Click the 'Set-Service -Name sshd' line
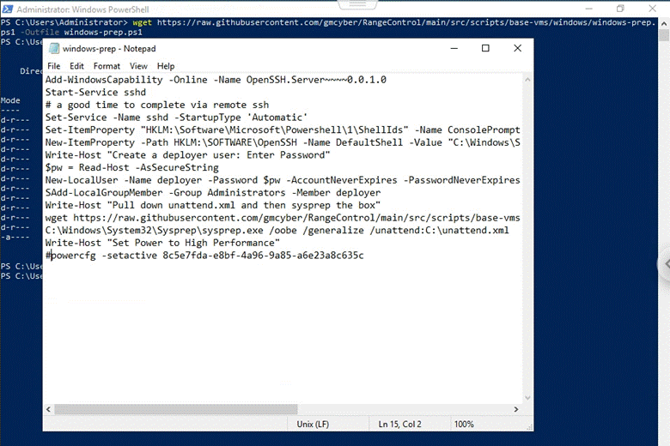The width and height of the screenshot is (670, 446). [176, 118]
